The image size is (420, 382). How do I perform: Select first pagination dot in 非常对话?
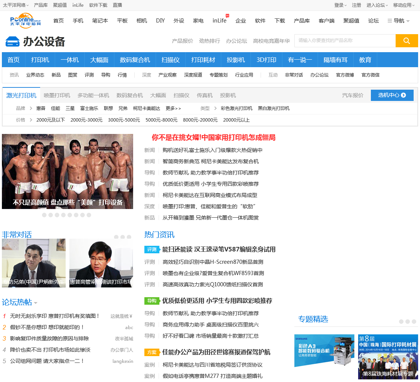click(x=116, y=237)
